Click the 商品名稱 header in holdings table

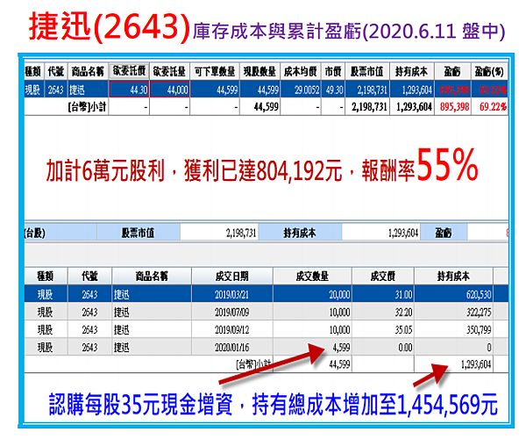pyautogui.click(x=88, y=71)
